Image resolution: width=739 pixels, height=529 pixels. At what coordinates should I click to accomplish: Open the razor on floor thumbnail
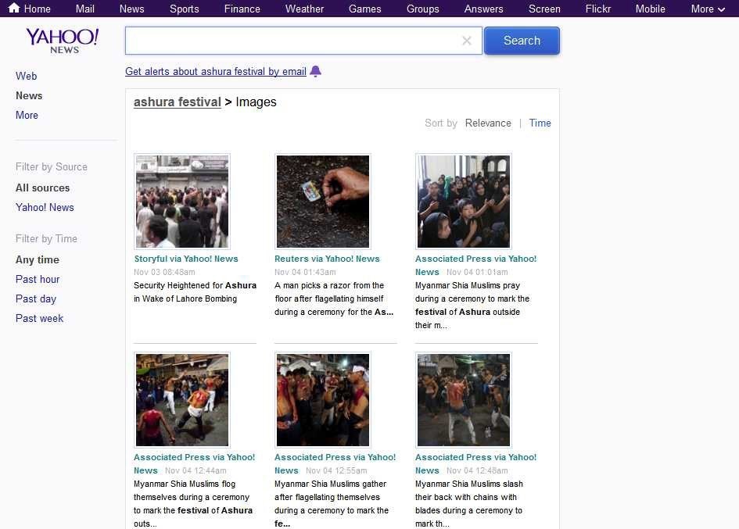323,202
